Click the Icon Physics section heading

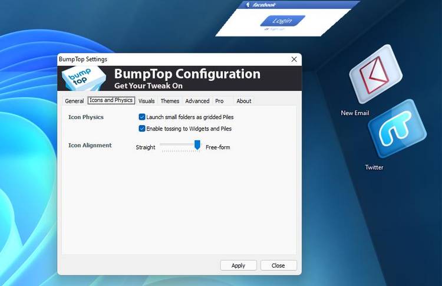click(x=86, y=117)
